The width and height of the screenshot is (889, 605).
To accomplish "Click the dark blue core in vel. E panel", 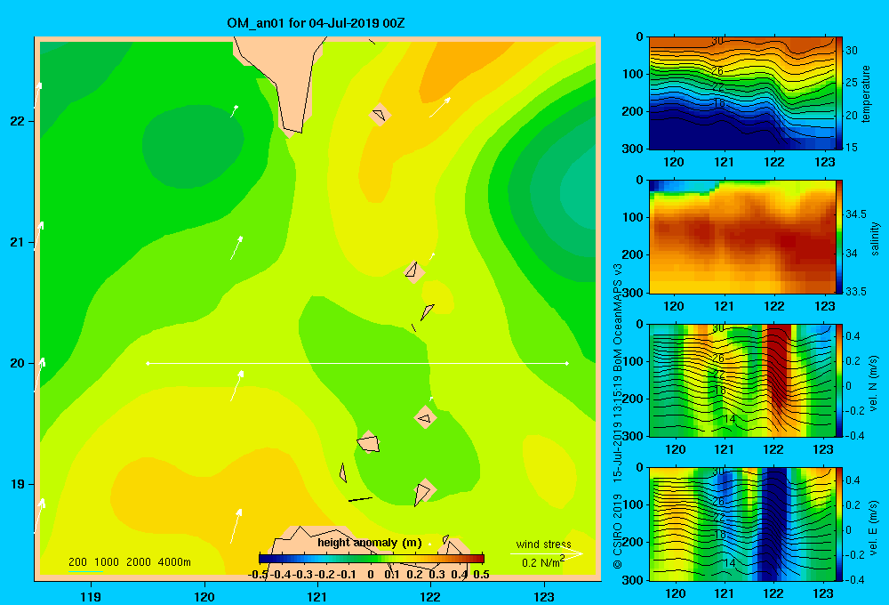I will pyautogui.click(x=773, y=522).
